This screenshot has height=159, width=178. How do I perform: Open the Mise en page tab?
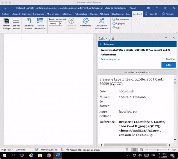point(53,14)
